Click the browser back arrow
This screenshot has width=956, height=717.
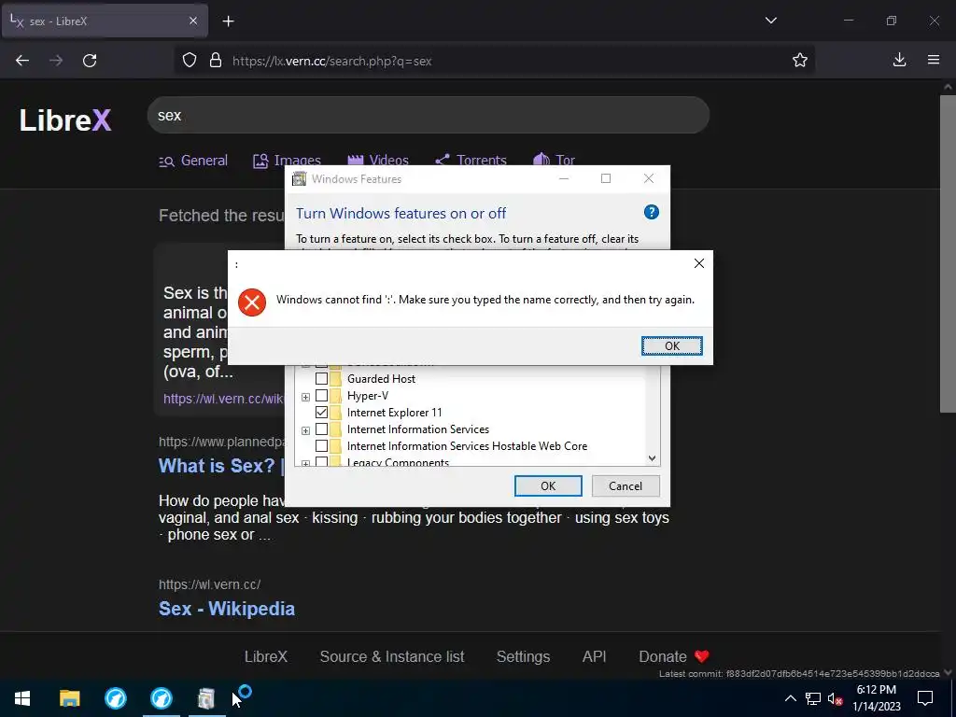point(22,61)
